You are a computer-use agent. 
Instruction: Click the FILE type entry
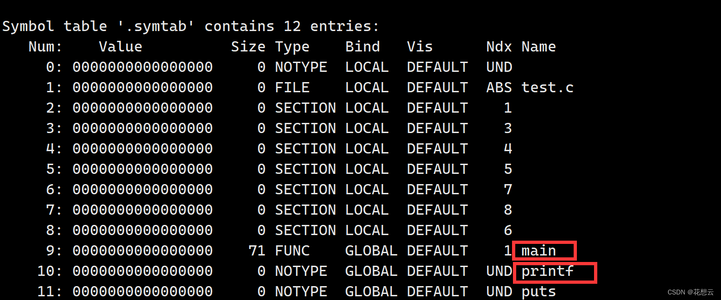click(292, 88)
